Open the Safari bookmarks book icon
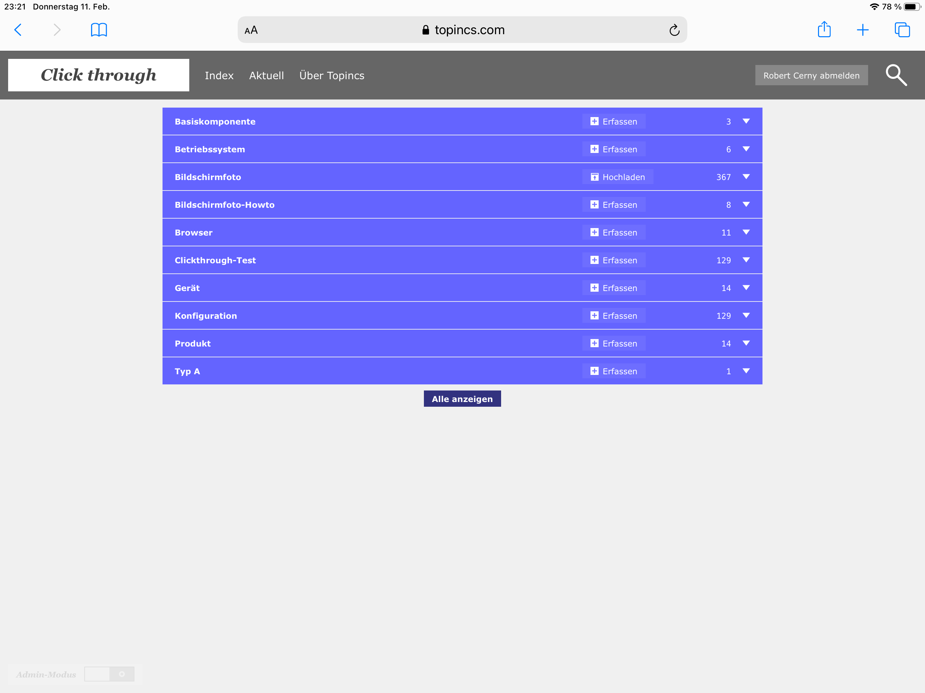 pyautogui.click(x=99, y=30)
